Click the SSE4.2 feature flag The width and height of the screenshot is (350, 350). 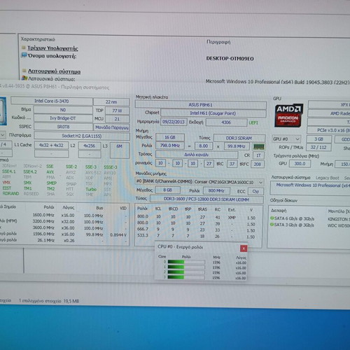click(x=30, y=171)
